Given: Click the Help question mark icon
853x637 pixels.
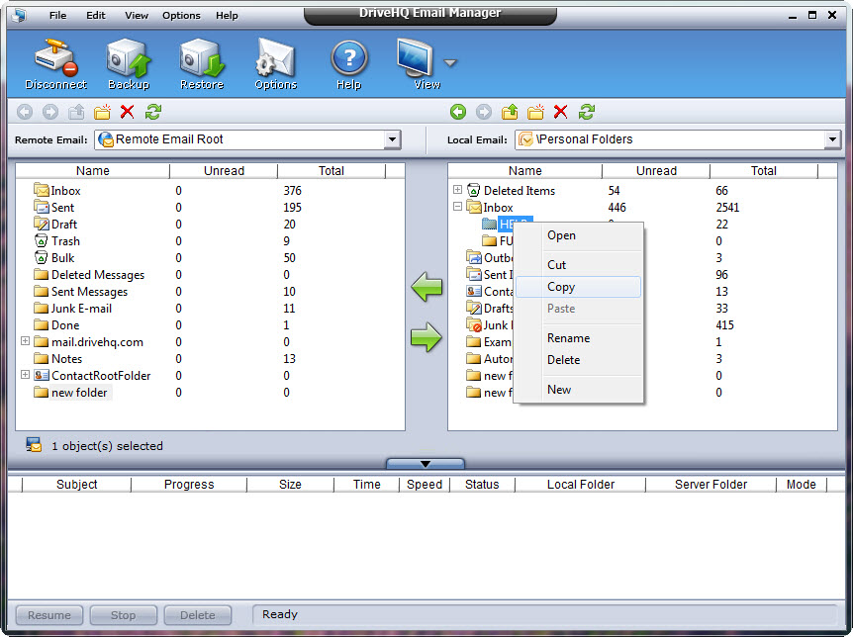Looking at the screenshot, I should point(349,57).
